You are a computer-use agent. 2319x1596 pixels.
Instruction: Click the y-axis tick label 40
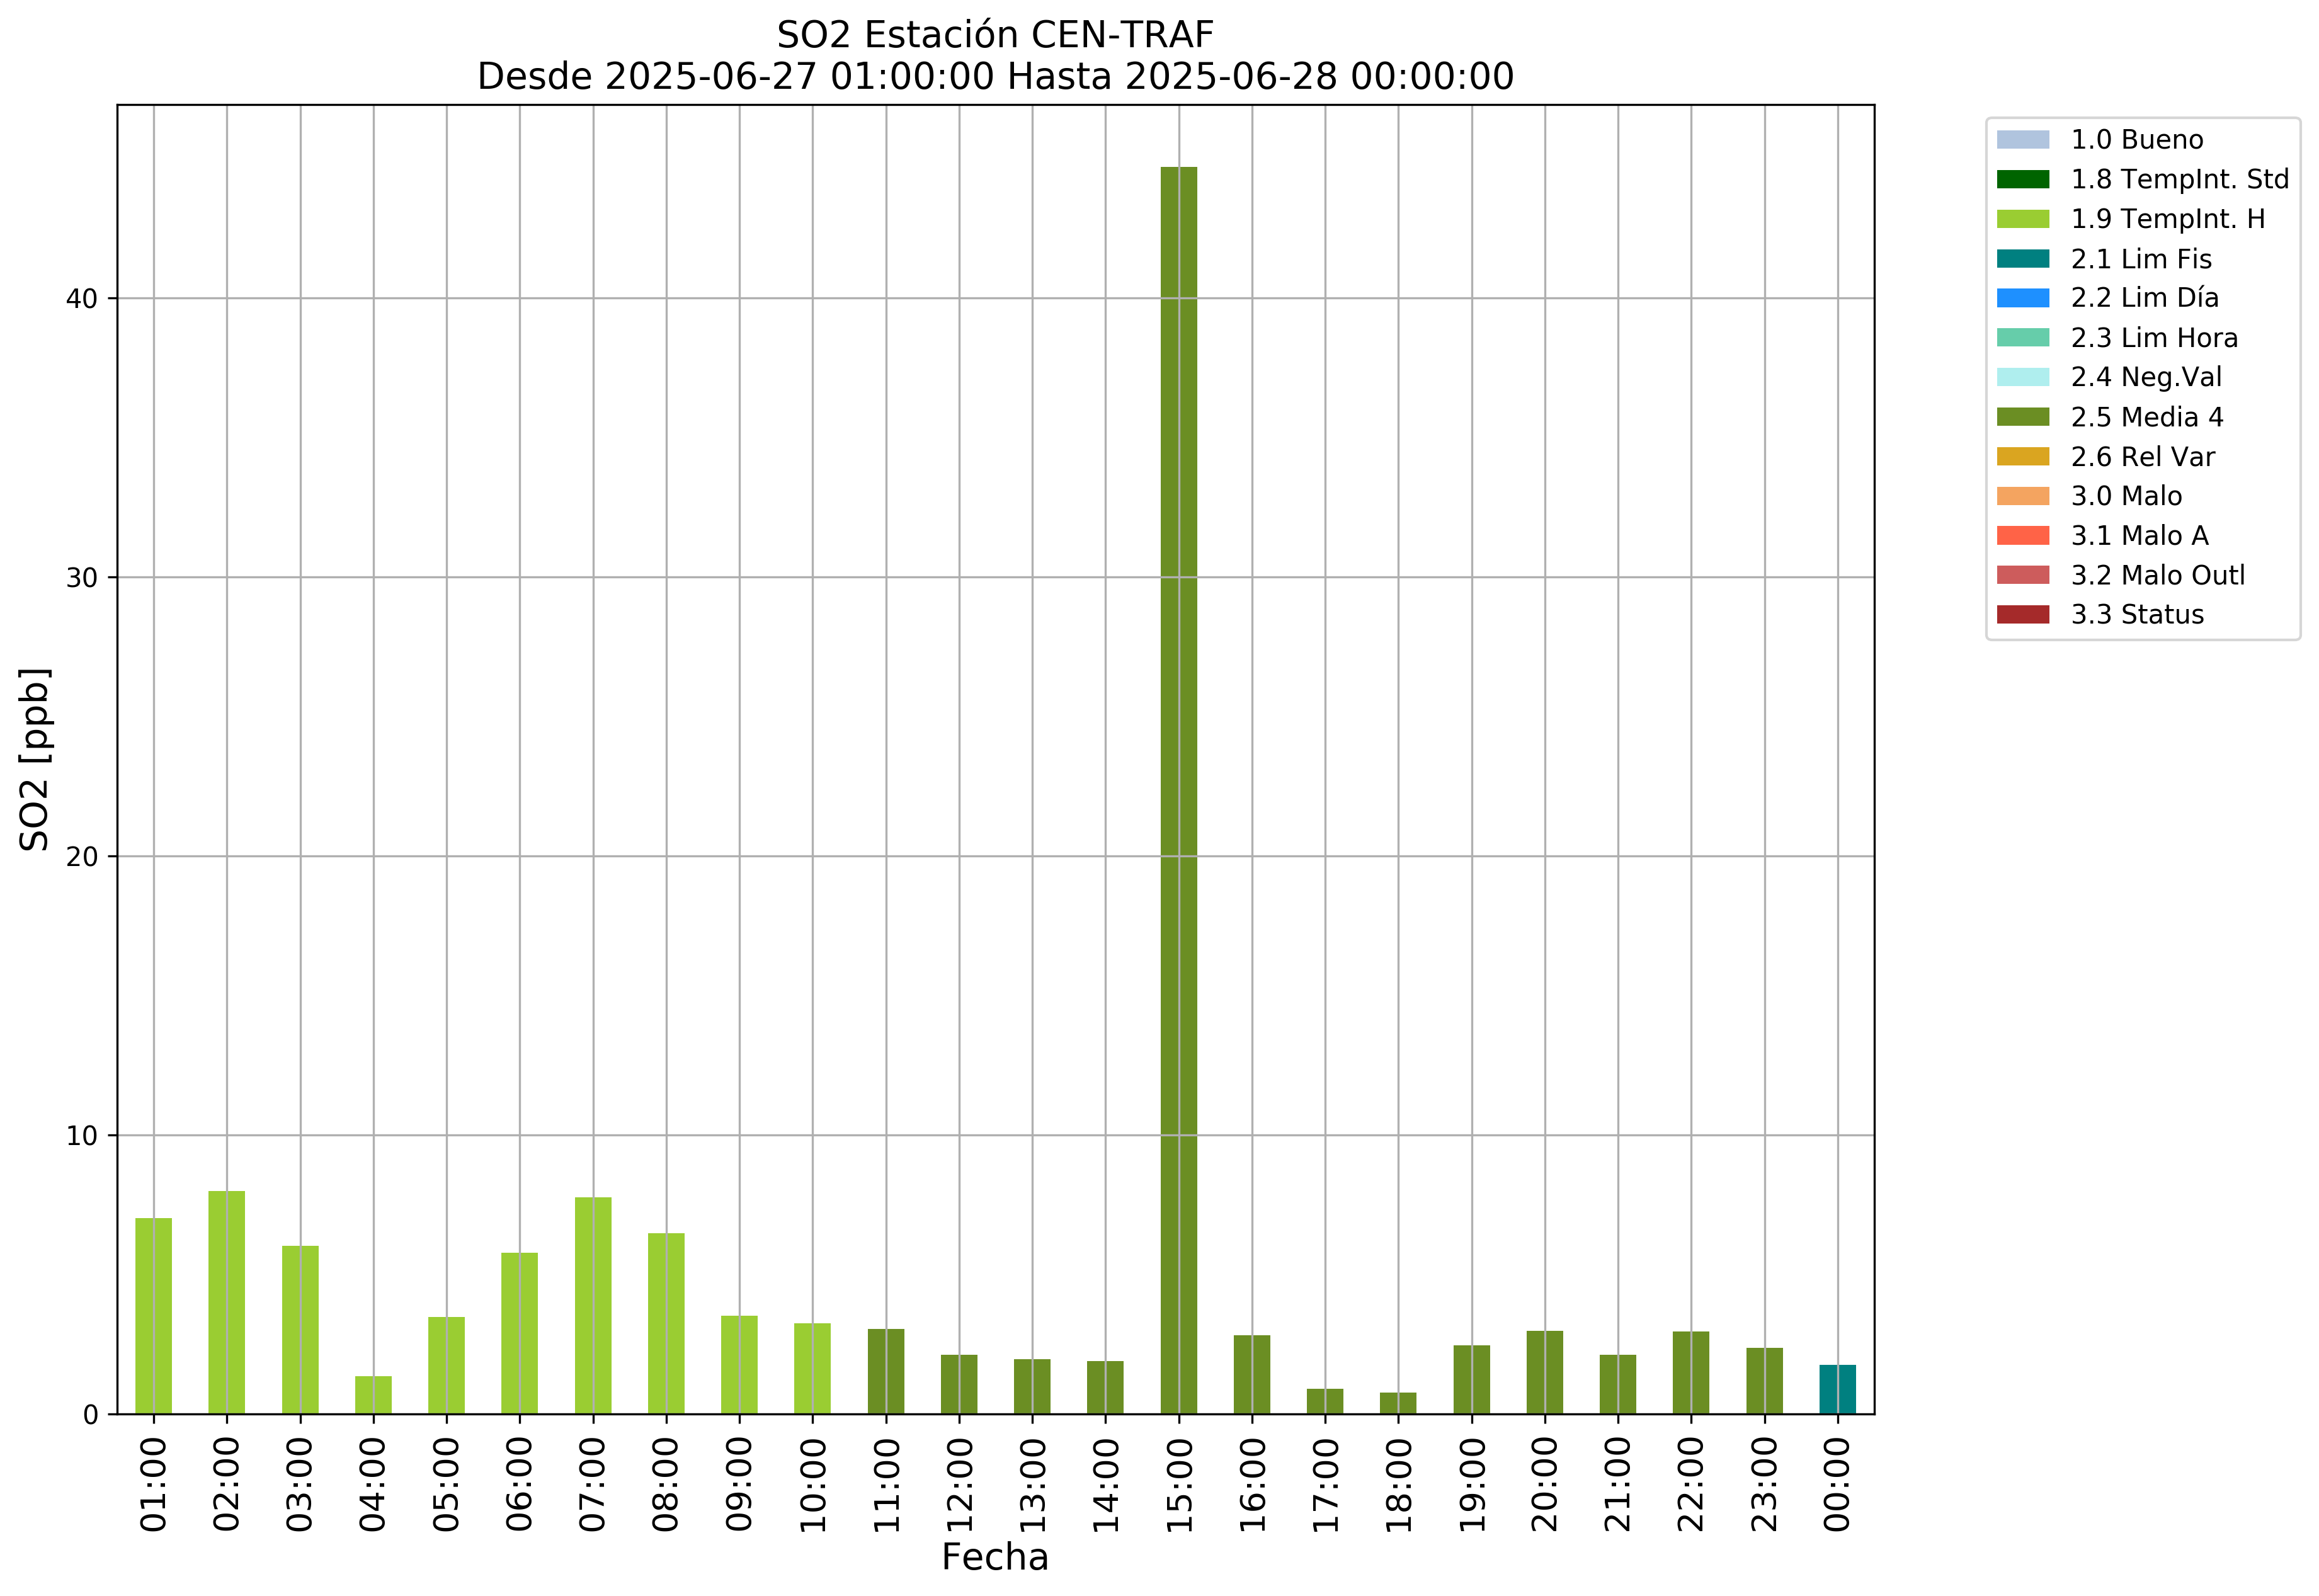pyautogui.click(x=83, y=299)
